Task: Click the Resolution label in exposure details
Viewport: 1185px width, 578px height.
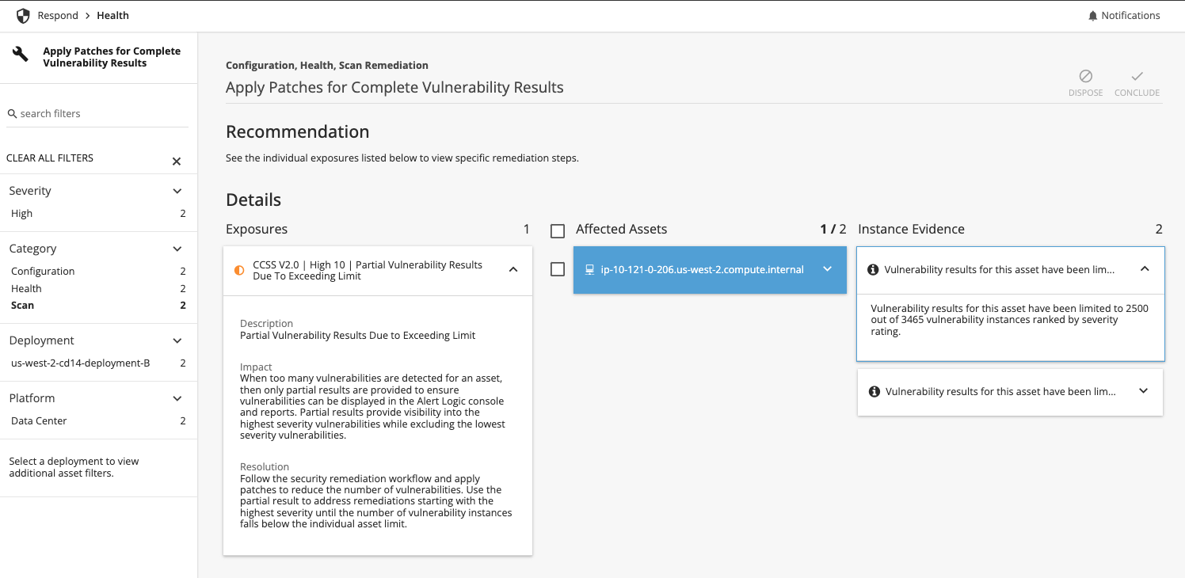Action: click(x=265, y=467)
